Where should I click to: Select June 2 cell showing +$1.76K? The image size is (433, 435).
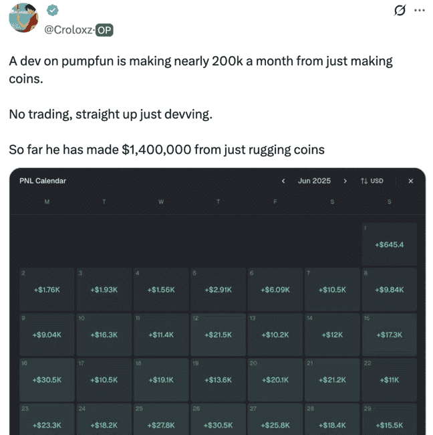coord(47,289)
